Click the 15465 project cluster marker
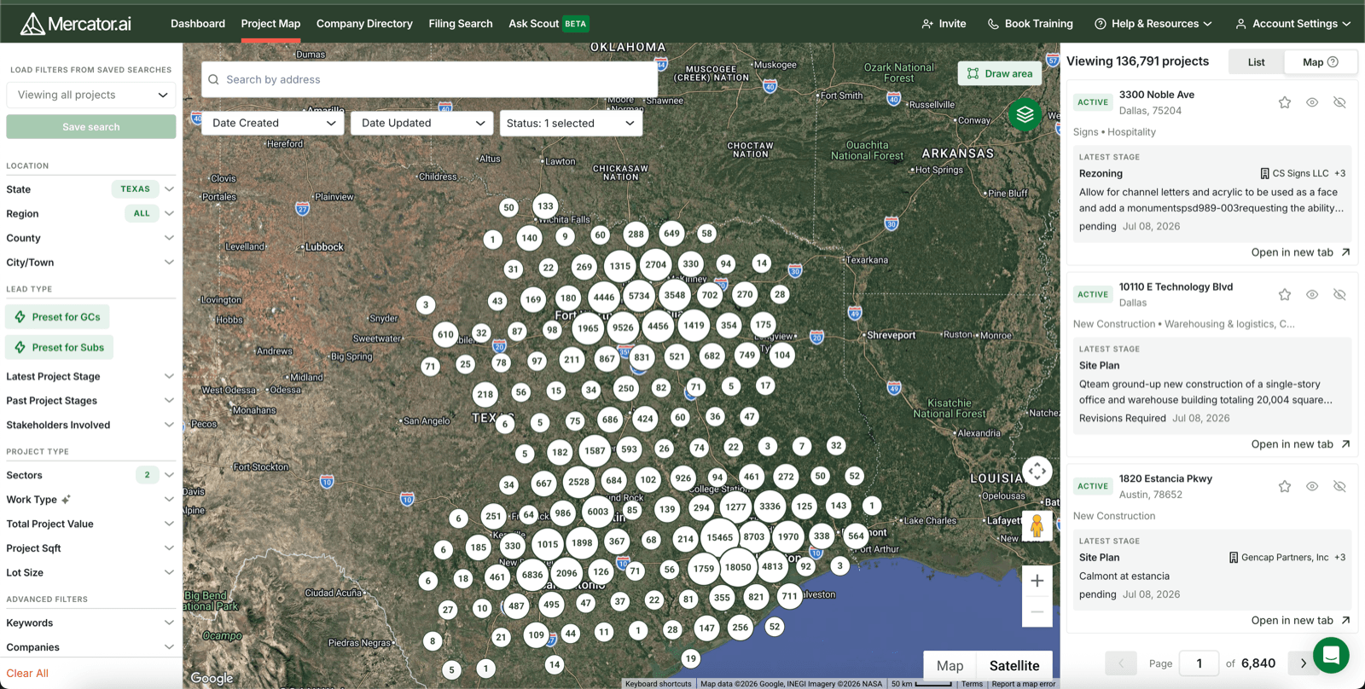 coord(719,537)
